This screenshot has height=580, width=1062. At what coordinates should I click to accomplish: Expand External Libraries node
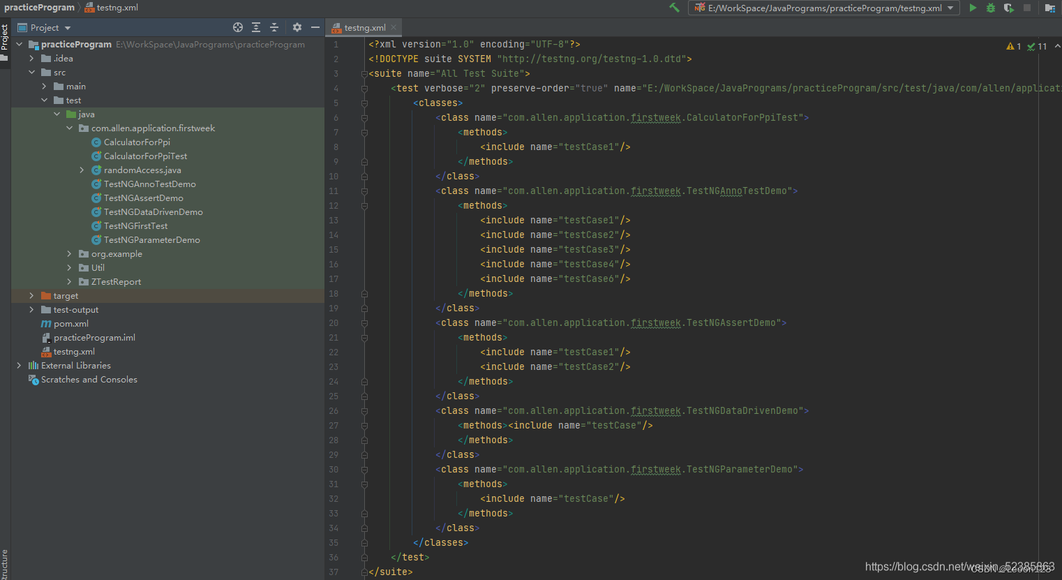coord(19,365)
